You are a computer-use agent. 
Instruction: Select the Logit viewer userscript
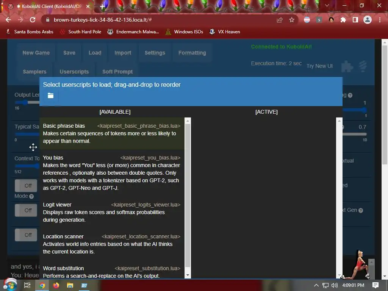pyautogui.click(x=112, y=212)
